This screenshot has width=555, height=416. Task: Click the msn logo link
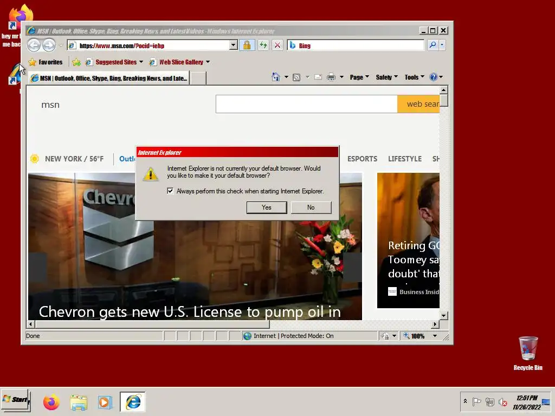[50, 105]
